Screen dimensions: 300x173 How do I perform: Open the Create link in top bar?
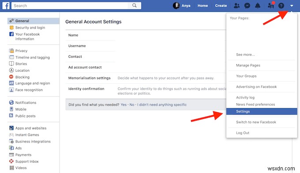click(x=221, y=6)
